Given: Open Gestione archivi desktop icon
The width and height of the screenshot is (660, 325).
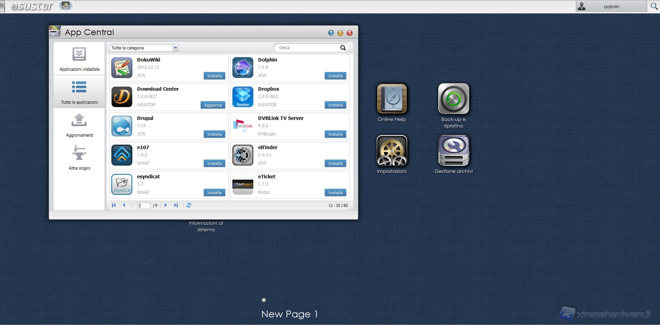Looking at the screenshot, I should point(453,150).
